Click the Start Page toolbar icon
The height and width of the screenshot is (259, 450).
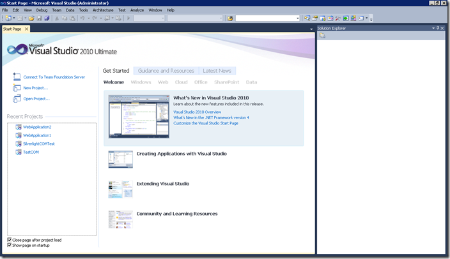346,18
